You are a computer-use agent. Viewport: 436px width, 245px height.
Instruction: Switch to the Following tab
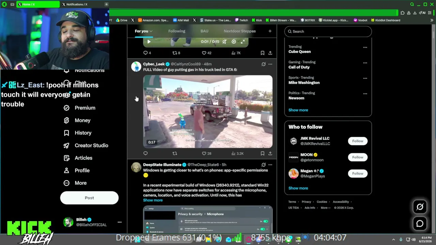(177, 31)
